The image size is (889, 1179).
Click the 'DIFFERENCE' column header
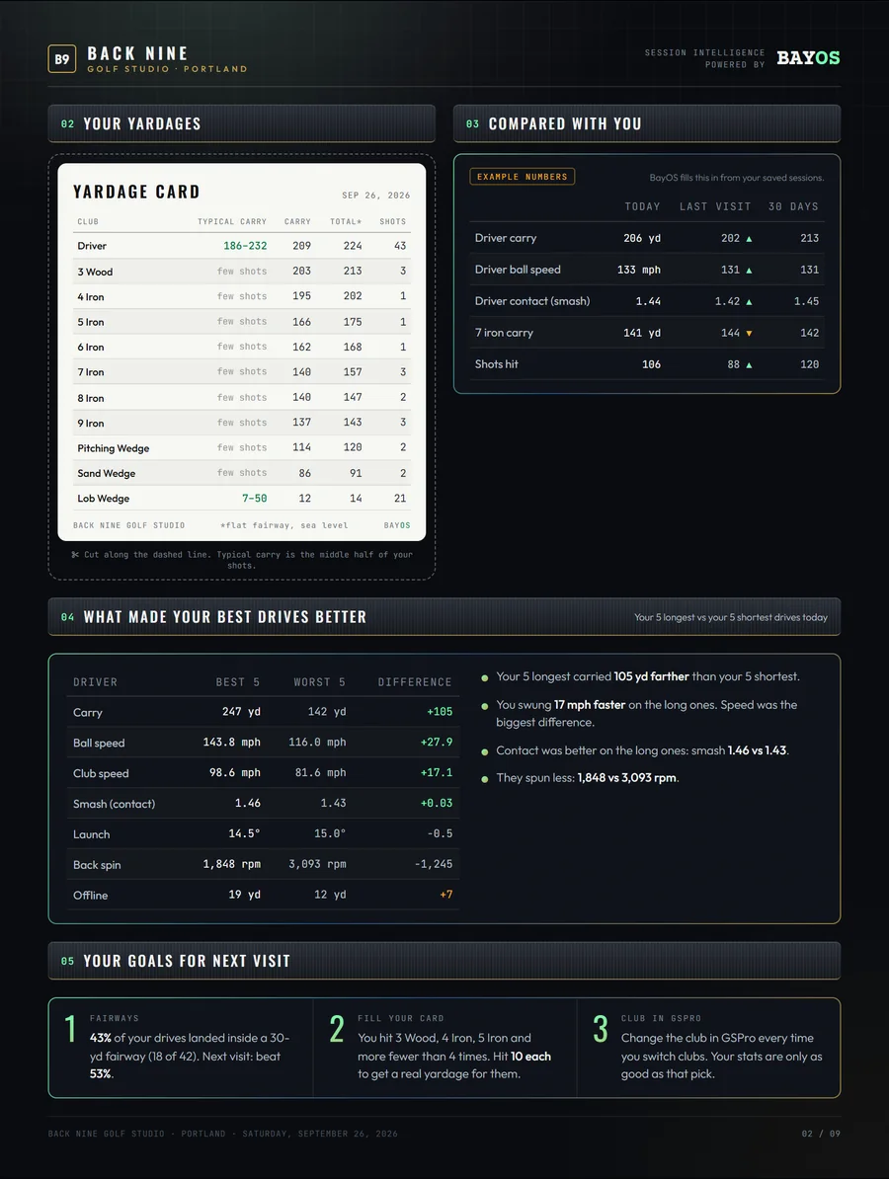[415, 682]
